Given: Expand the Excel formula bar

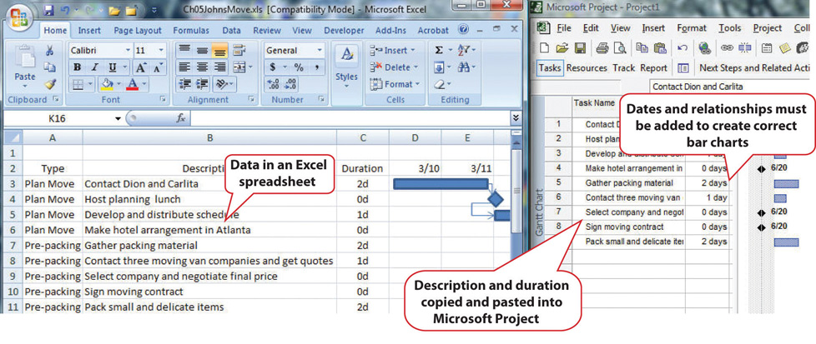Looking at the screenshot, I should [515, 118].
